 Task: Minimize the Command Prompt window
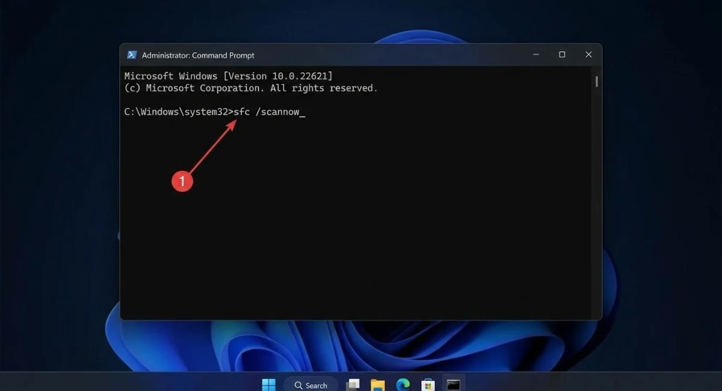[535, 55]
